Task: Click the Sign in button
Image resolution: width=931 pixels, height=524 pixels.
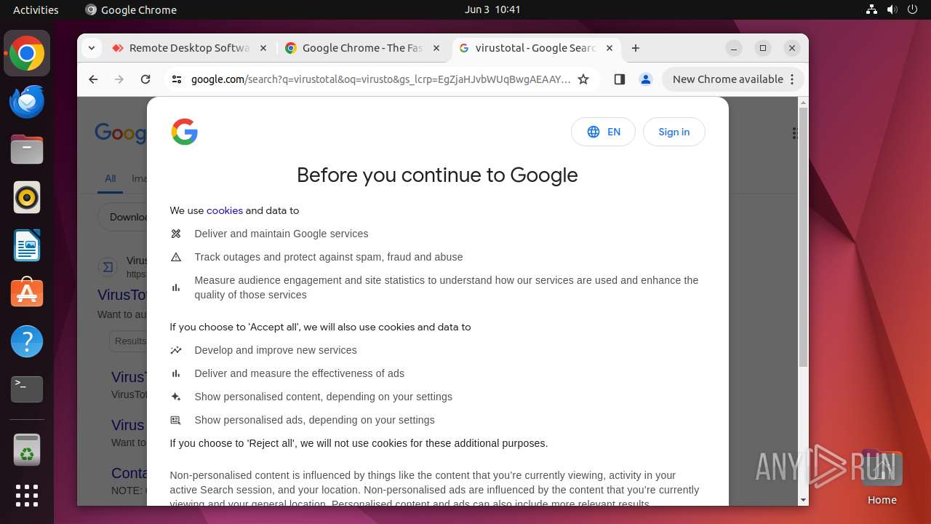Action: click(x=674, y=132)
